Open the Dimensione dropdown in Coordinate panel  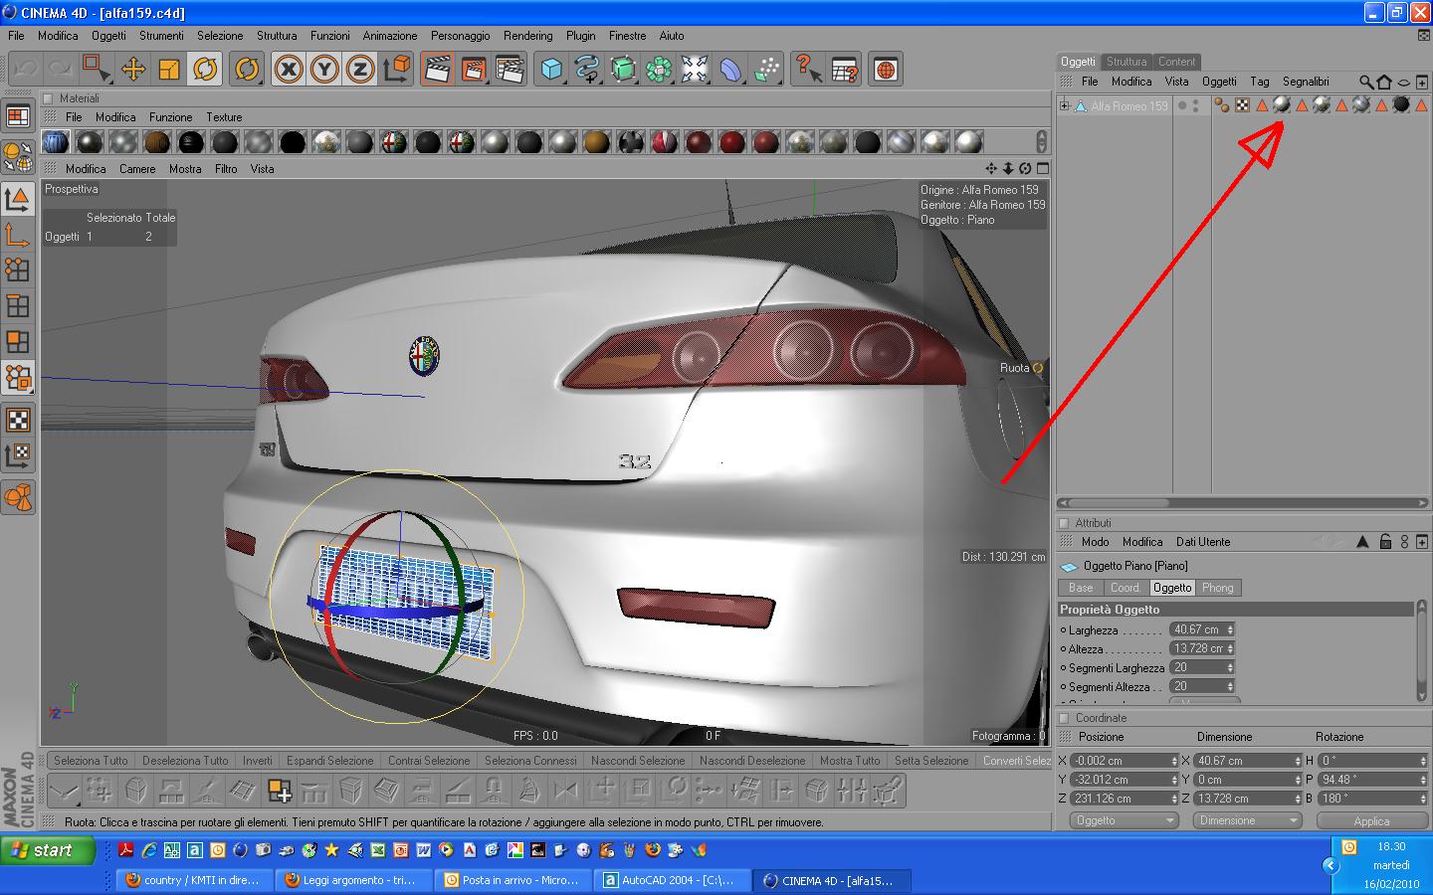coord(1248,820)
